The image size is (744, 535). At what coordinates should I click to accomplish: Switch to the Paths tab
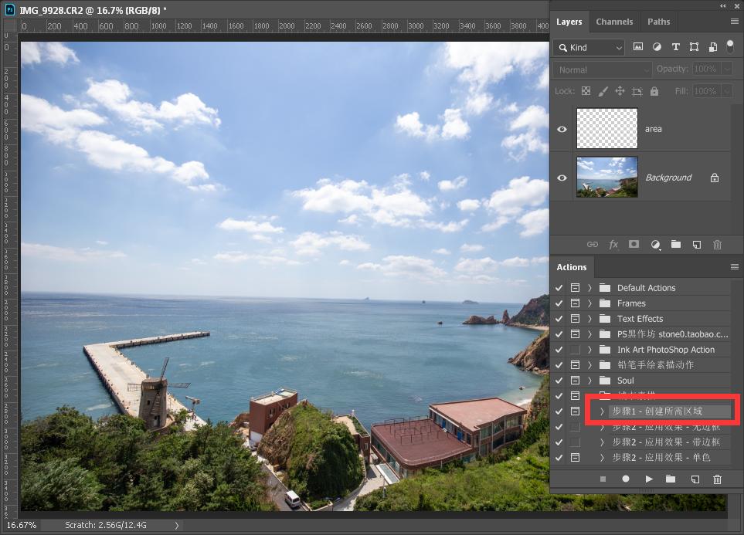[658, 22]
